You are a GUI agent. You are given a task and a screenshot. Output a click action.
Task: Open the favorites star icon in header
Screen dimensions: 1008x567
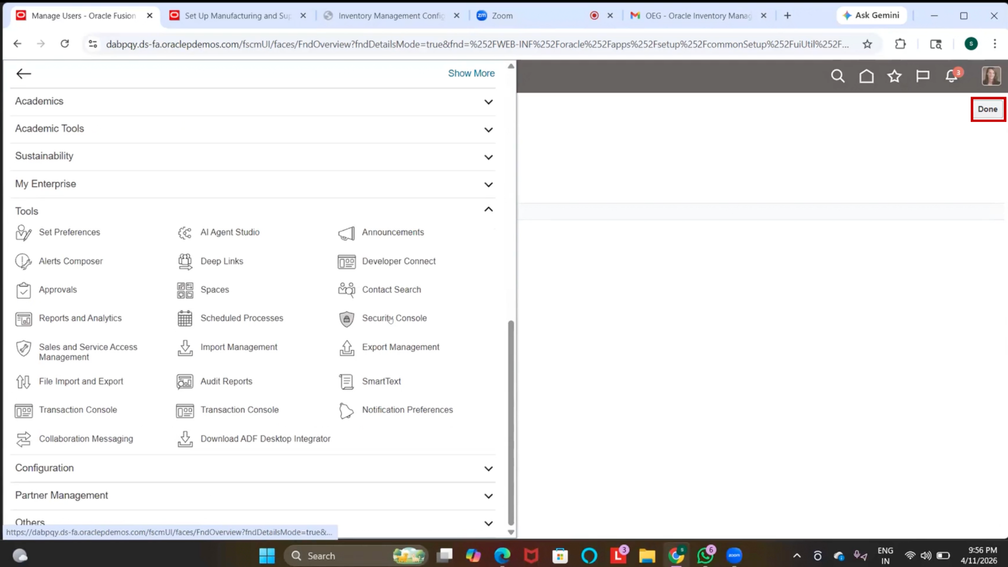tap(895, 77)
